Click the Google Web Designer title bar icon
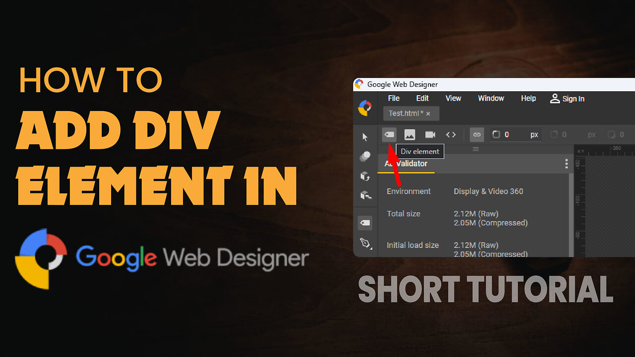Image resolution: width=635 pixels, height=357 pixels. [360, 84]
